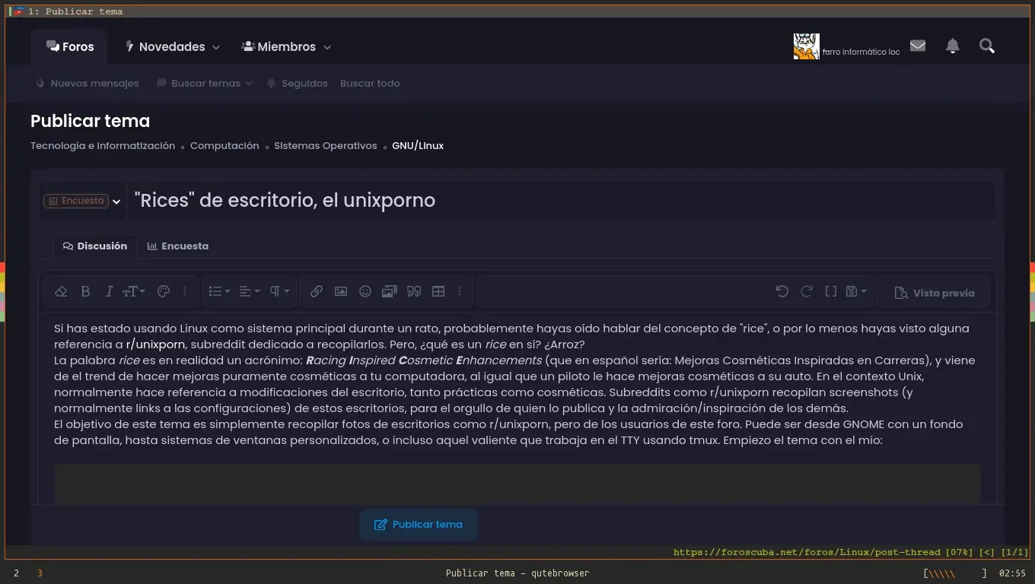Click the qutebrowser URL status text
The width and height of the screenshot is (1035, 584).
(x=807, y=553)
